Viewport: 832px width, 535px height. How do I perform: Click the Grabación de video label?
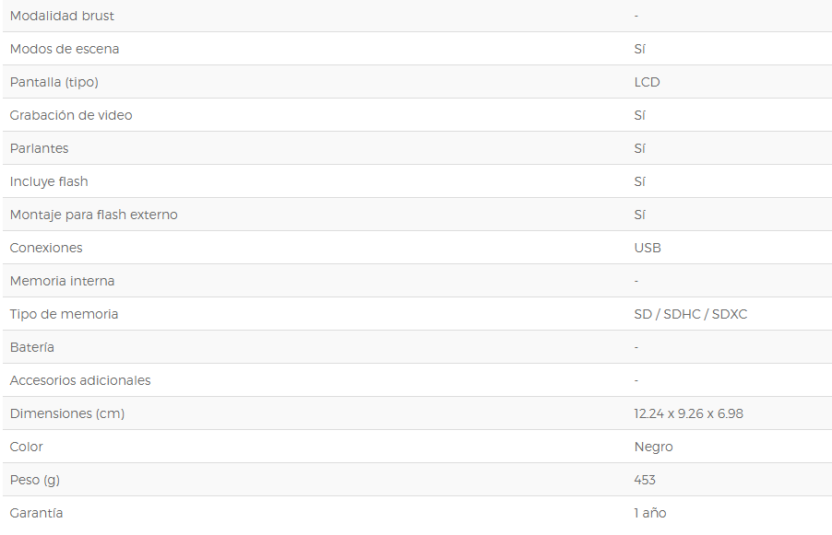coord(71,115)
